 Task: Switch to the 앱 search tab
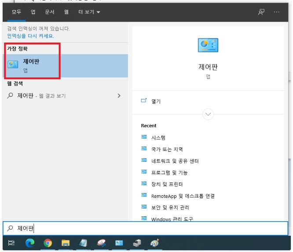[x=33, y=12]
